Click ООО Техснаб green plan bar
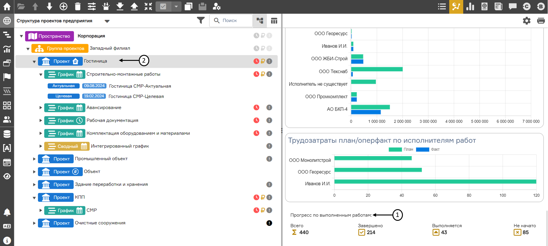Image resolution: width=548 pixels, height=246 pixels. [x=377, y=69]
